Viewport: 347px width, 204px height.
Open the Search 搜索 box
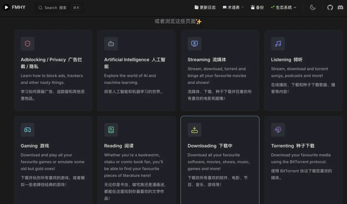[59, 8]
